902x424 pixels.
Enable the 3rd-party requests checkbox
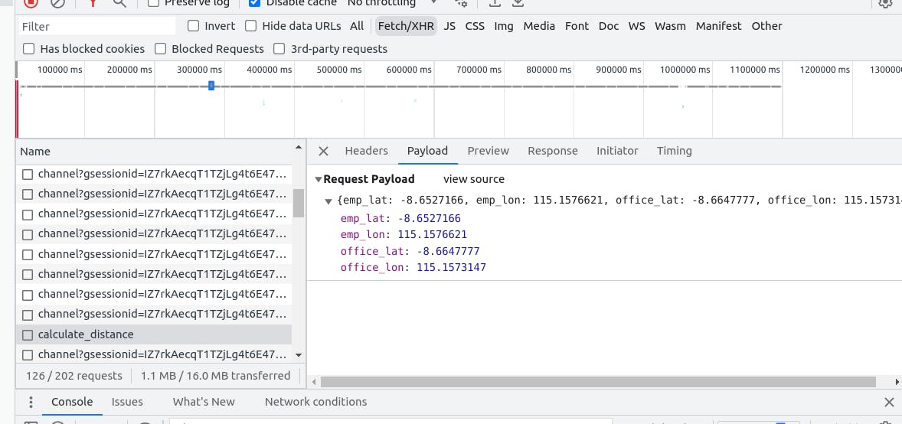tap(279, 49)
